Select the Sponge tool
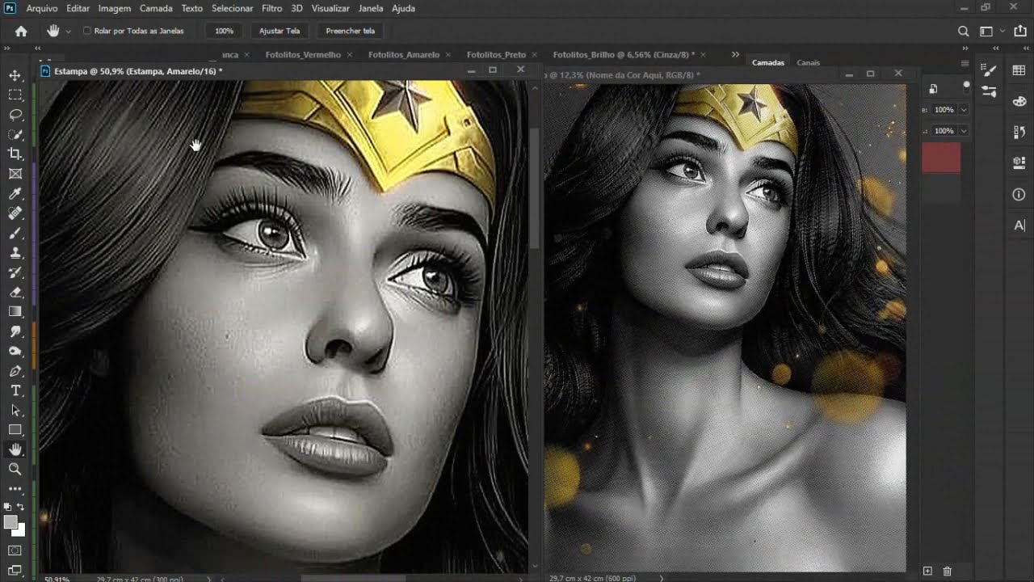 click(x=15, y=351)
